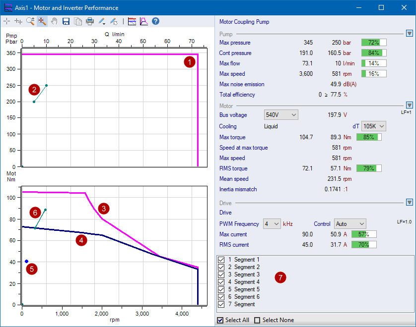Click the Select None checkbox
The width and height of the screenshot is (416, 327).
(257, 320)
